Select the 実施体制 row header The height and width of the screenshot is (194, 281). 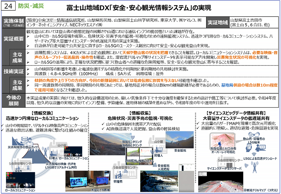click(x=13, y=22)
